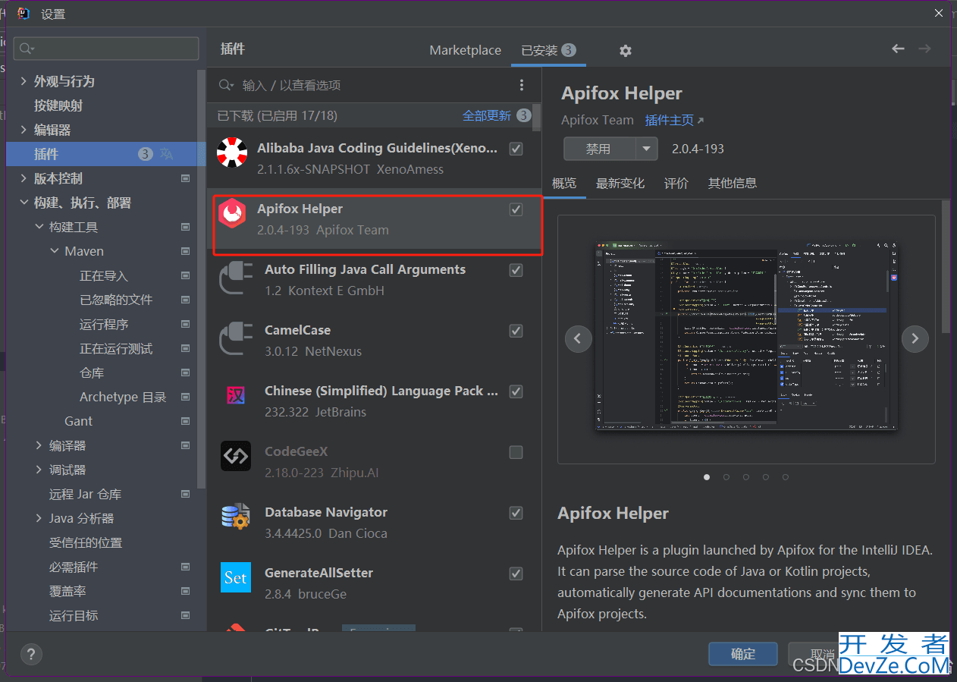Screen dimensions: 957x682
Task: Click the project-level icon next to 版本控制
Action: click(x=186, y=178)
